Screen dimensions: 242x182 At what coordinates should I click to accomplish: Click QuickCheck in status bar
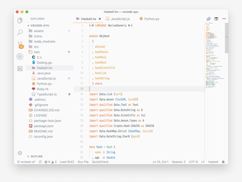(x=100, y=162)
